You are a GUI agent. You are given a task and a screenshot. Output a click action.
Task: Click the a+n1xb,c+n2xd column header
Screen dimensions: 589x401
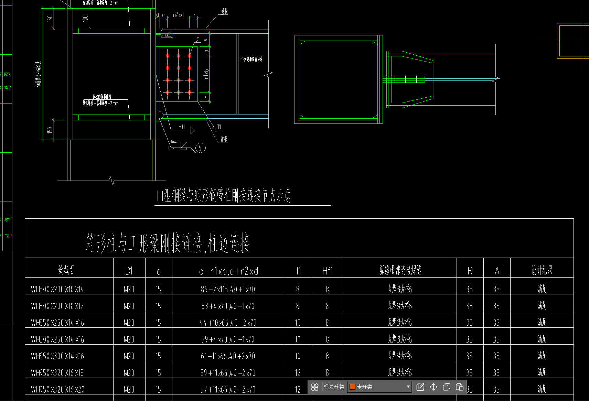[228, 271]
